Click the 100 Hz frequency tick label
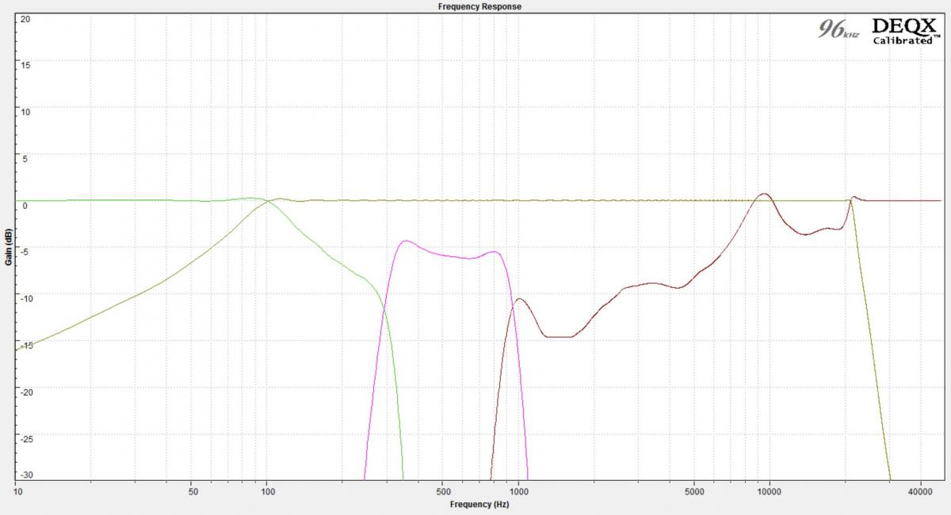951x515 pixels. [267, 490]
